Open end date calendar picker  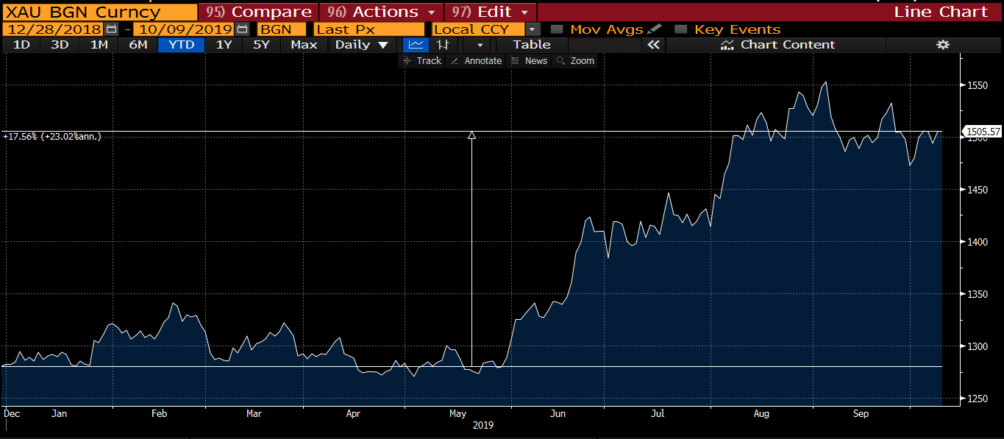click(242, 29)
